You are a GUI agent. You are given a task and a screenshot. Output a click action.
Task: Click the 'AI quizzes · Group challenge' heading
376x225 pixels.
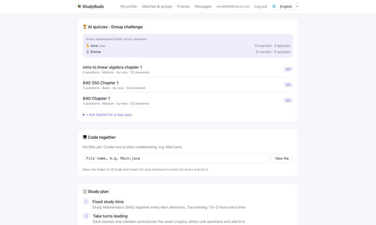pyautogui.click(x=115, y=27)
